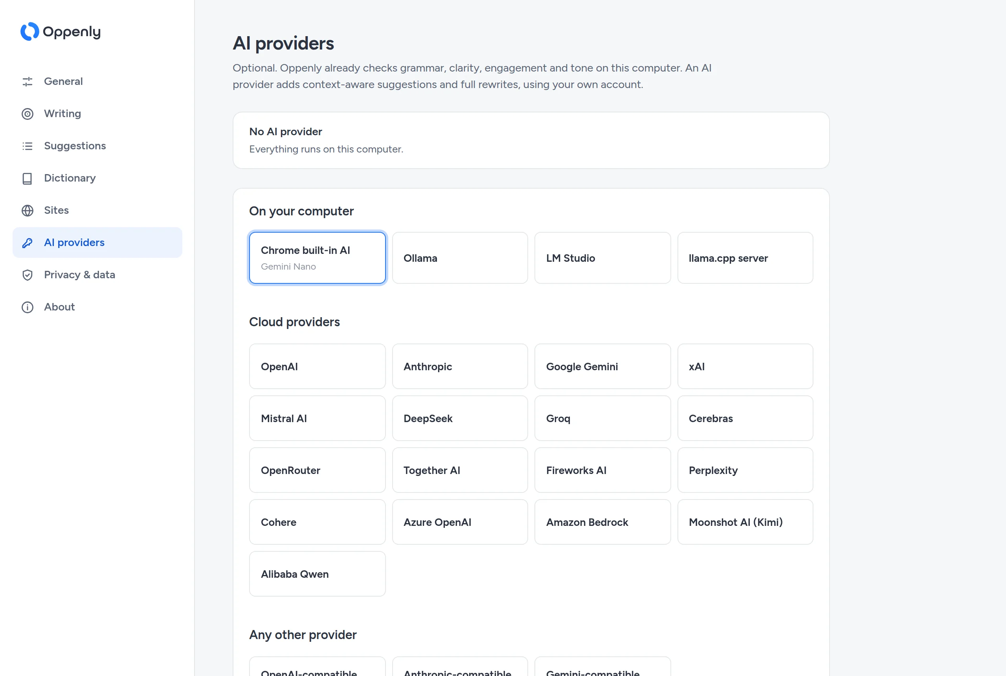The height and width of the screenshot is (676, 1006).
Task: Click the Dictionary book icon
Action: pos(28,178)
